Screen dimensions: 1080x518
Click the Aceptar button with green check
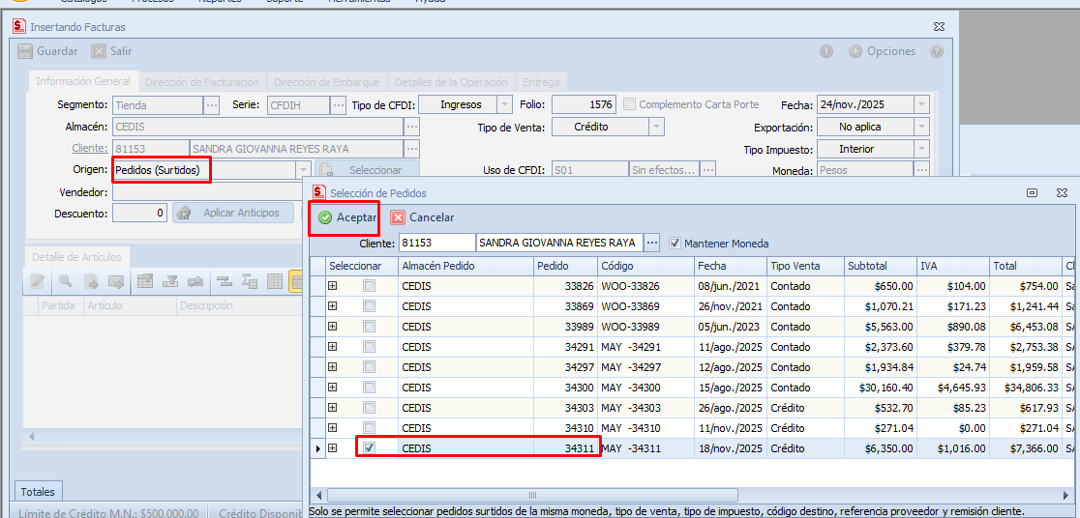345,217
